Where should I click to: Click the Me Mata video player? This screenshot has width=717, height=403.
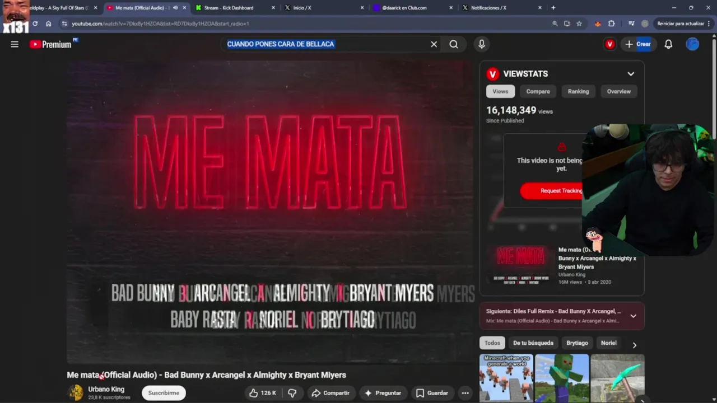click(271, 213)
